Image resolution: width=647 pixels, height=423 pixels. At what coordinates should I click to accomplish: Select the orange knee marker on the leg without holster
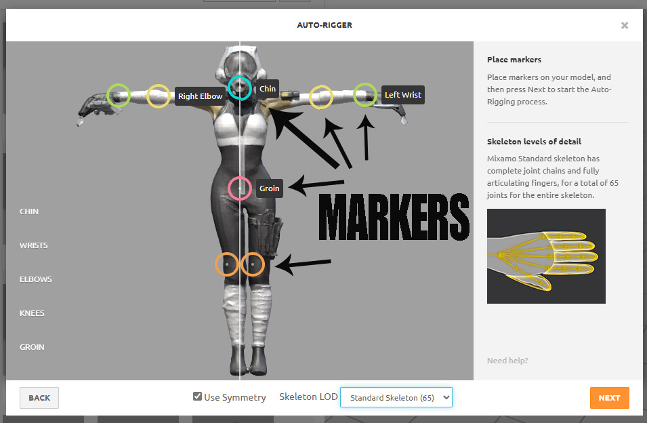click(x=226, y=264)
